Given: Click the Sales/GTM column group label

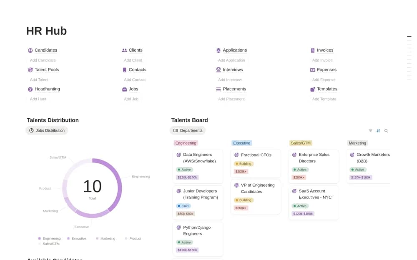Looking at the screenshot, I should [301, 143].
